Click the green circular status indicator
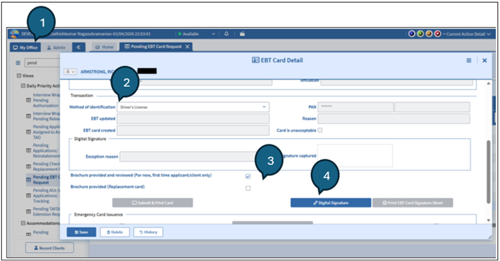Image resolution: width=500 pixels, height=261 pixels. [x=421, y=34]
